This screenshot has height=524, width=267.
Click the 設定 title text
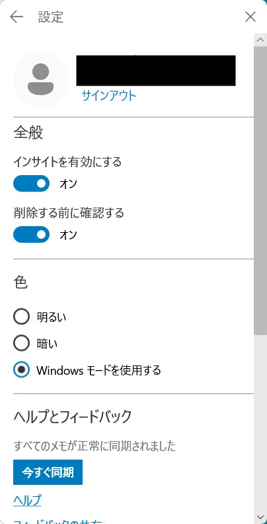pyautogui.click(x=51, y=17)
